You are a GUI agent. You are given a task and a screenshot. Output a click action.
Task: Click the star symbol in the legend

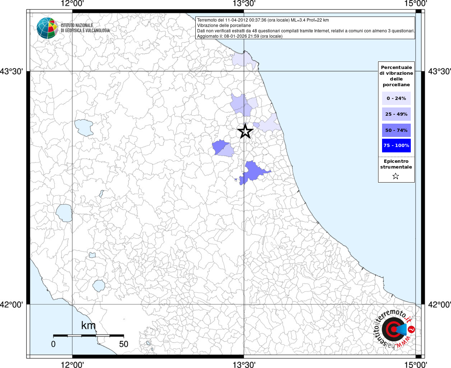point(396,176)
